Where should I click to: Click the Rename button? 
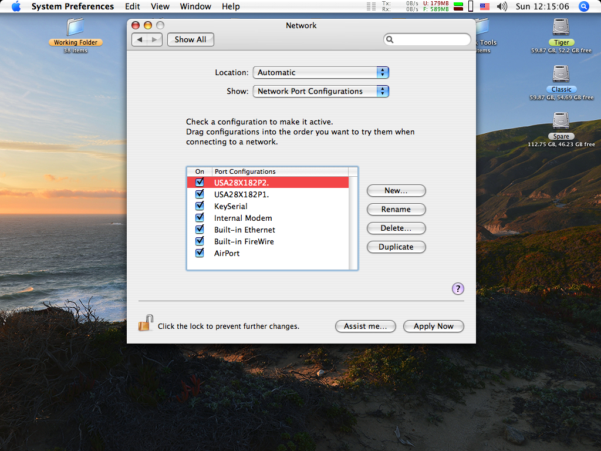pyautogui.click(x=396, y=210)
